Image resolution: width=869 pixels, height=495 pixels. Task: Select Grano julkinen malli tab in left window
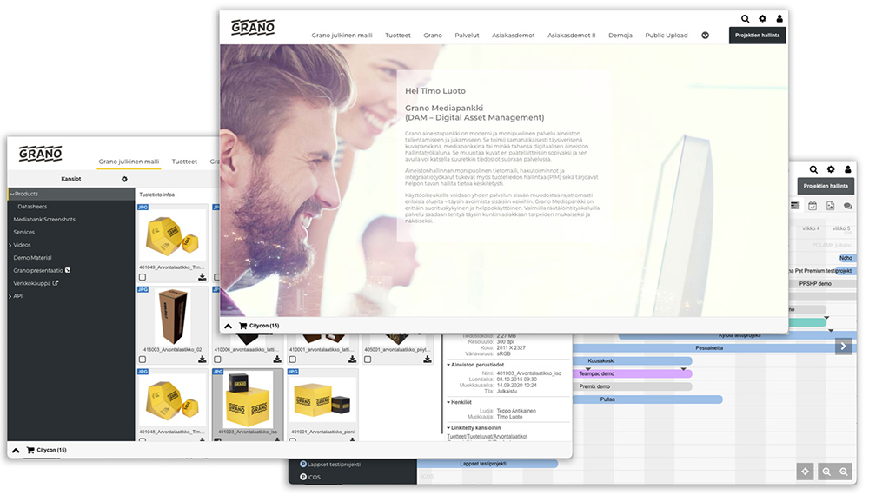tap(129, 162)
